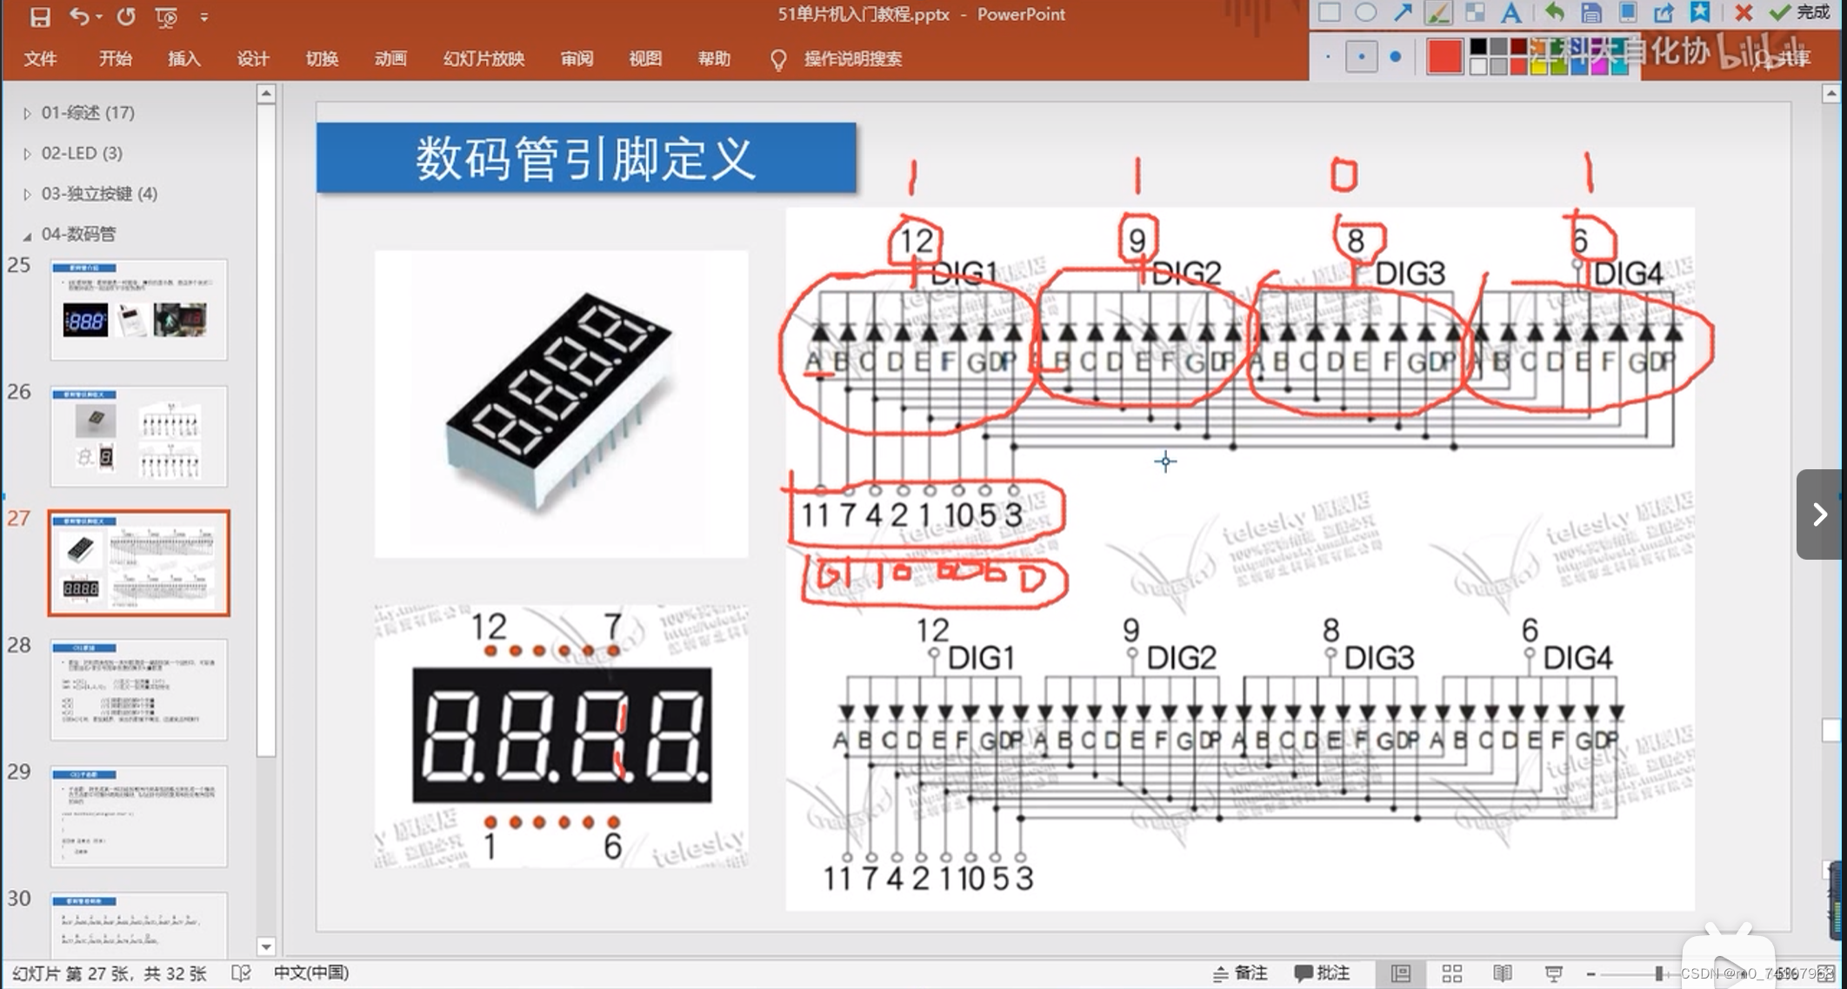
Task: Select the arrow annotation tool
Action: 1402,13
